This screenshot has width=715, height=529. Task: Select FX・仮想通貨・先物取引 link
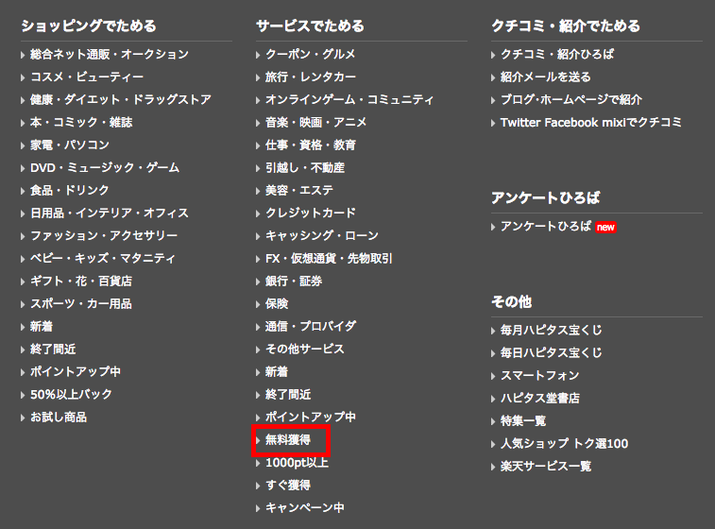(329, 259)
